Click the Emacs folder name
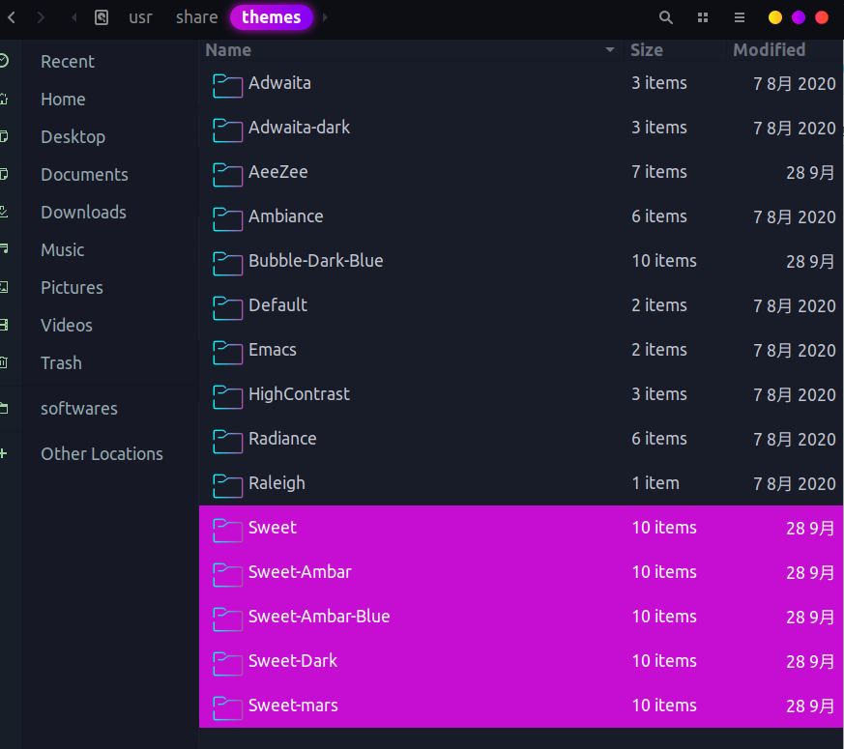 click(x=273, y=350)
